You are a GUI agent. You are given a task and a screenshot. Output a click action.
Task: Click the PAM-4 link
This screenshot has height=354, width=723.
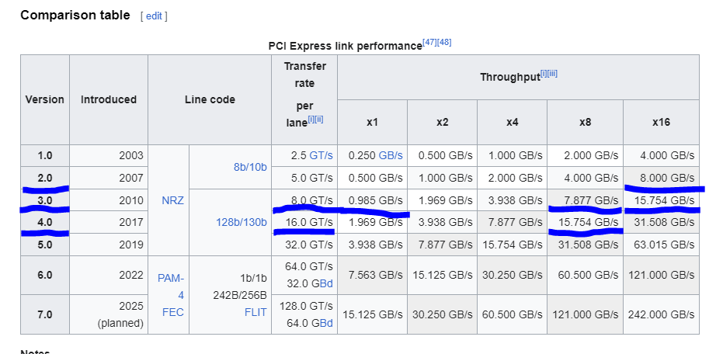pos(171,286)
